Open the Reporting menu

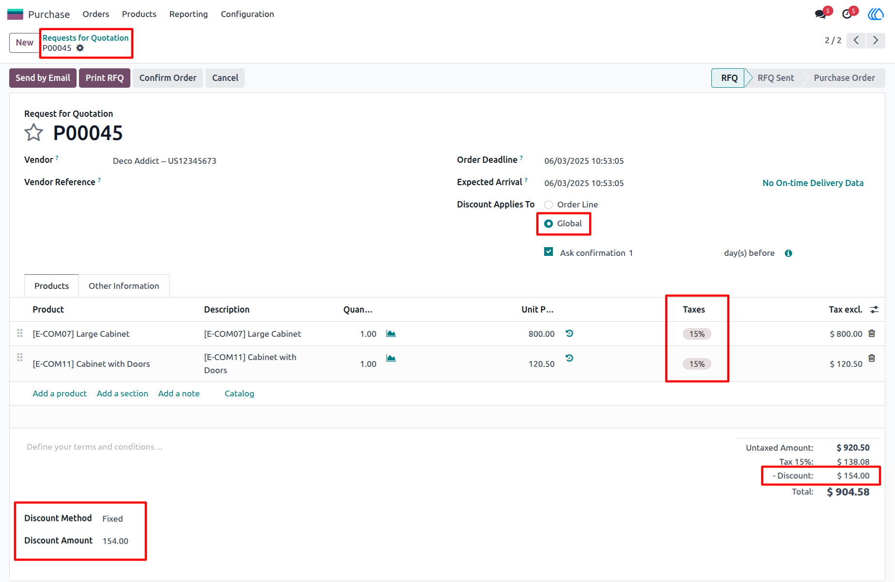[x=188, y=14]
